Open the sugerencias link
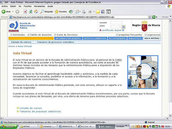 [154, 35]
